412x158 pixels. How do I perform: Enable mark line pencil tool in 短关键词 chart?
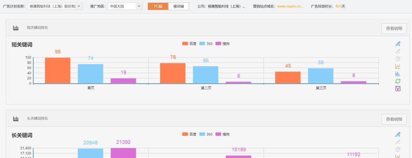(398, 44)
